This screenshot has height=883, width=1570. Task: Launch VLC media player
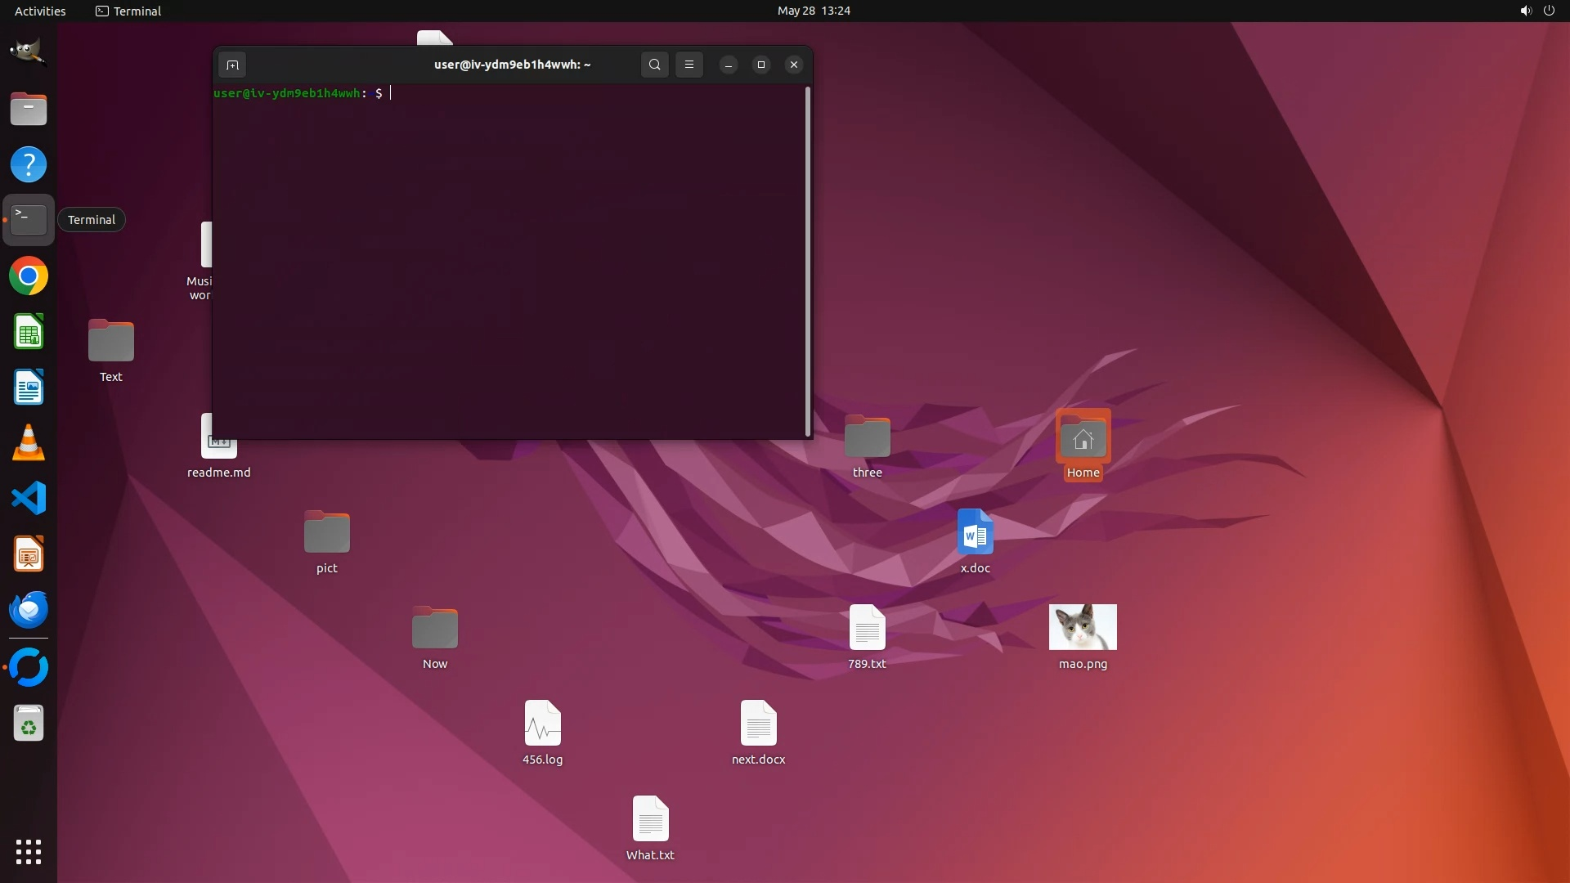[x=29, y=443]
